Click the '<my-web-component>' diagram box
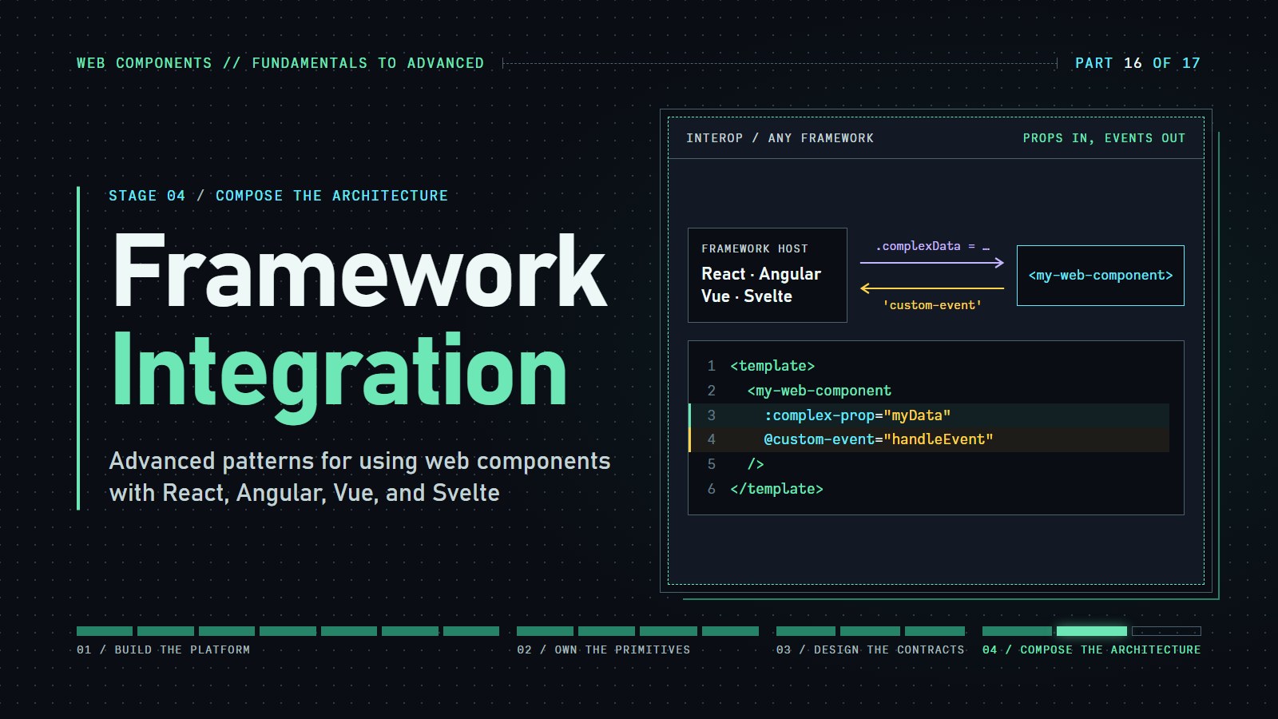The height and width of the screenshot is (719, 1278). click(x=1101, y=276)
